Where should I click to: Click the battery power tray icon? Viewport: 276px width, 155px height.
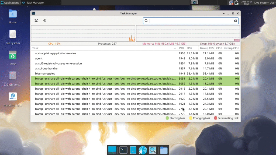coord(236,3)
